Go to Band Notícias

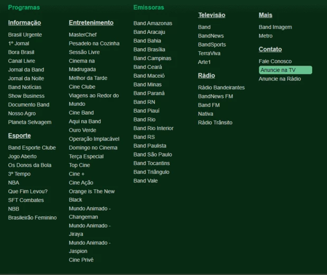tap(25, 87)
